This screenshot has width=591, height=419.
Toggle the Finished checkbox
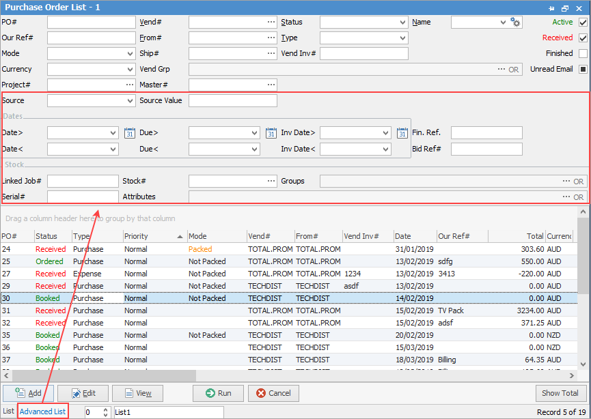583,53
